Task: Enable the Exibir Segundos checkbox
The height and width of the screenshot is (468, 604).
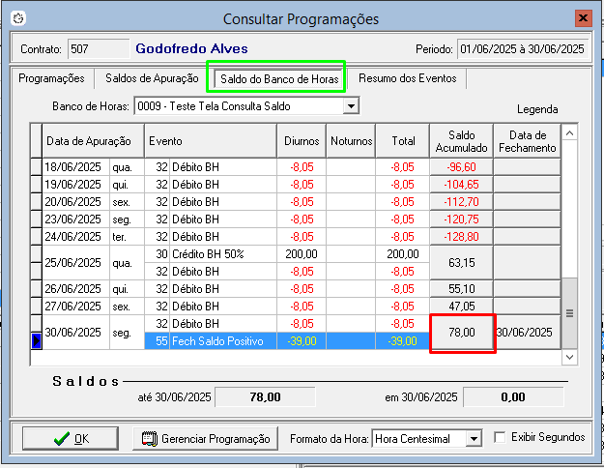Action: [500, 438]
